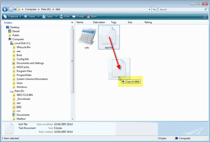Select the Boot folder in the tree

tap(17, 55)
